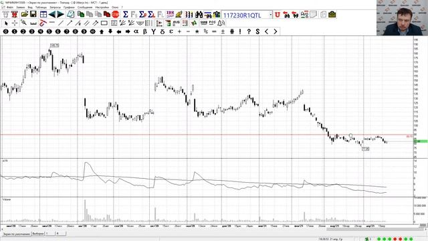The height and width of the screenshot is (241, 428).
Task: Open the Заявки menu
Action: [21, 7]
